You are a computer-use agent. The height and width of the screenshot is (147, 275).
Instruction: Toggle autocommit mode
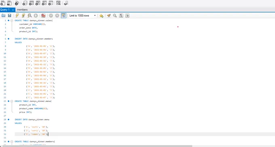(63, 16)
